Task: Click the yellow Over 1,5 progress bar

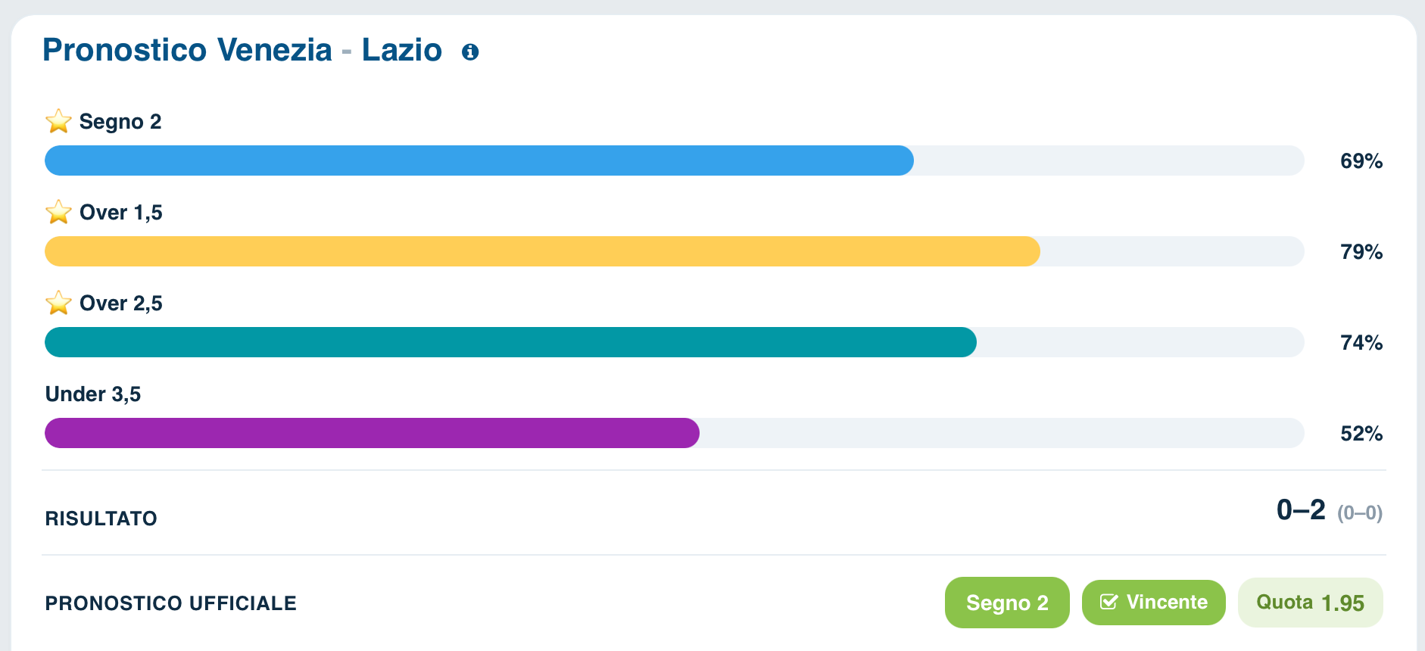Action: (674, 251)
